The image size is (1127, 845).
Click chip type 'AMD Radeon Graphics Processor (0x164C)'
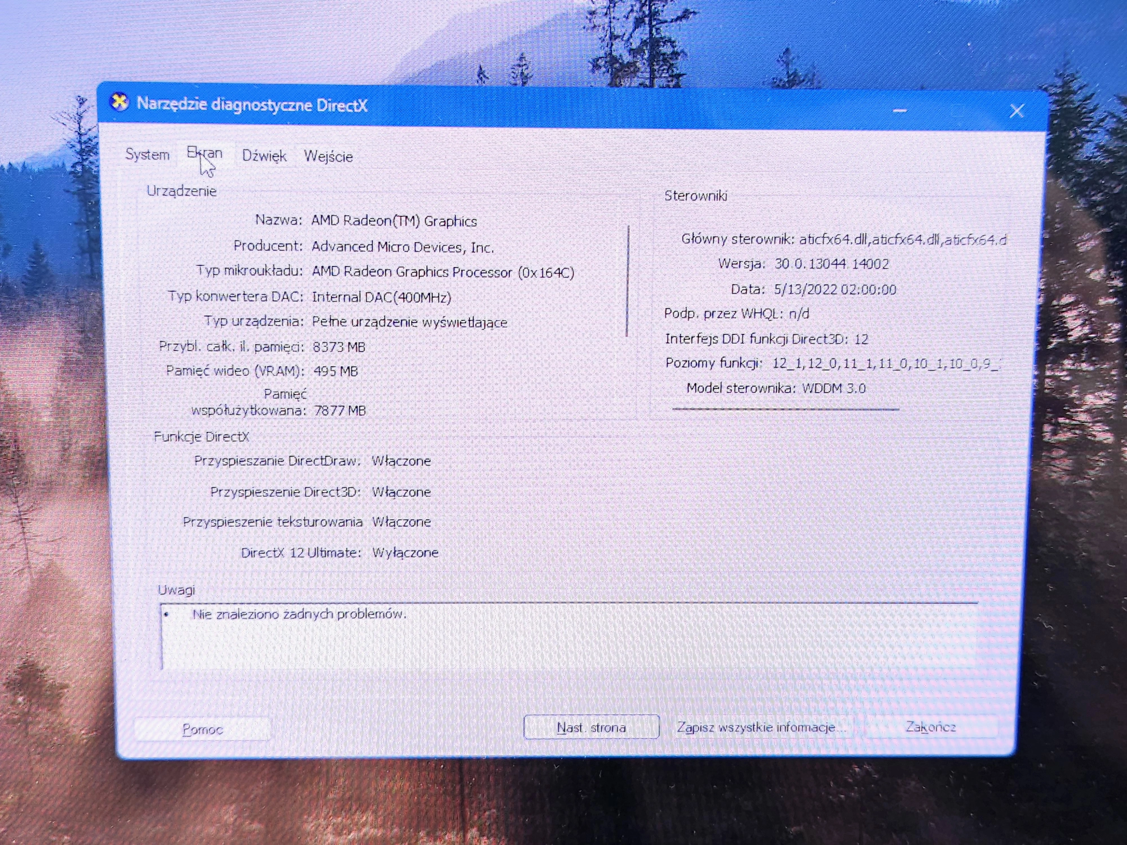coord(443,272)
